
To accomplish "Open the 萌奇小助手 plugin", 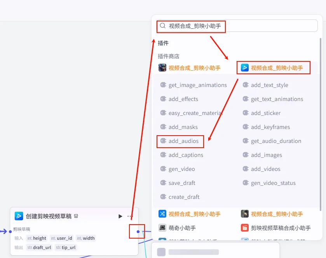I will point(177,228).
